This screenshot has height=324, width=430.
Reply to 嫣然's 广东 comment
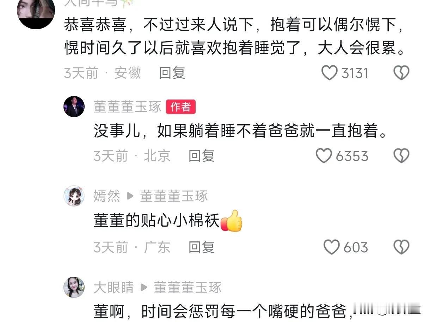(202, 247)
